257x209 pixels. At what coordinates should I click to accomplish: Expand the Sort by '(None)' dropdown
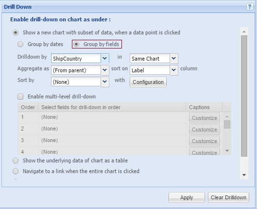click(x=105, y=82)
